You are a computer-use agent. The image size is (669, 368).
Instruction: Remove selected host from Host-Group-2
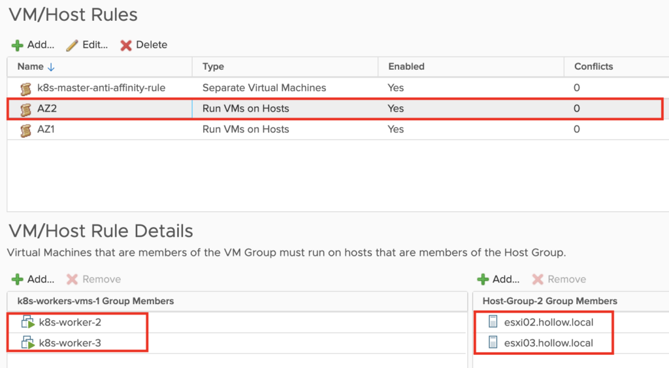559,279
